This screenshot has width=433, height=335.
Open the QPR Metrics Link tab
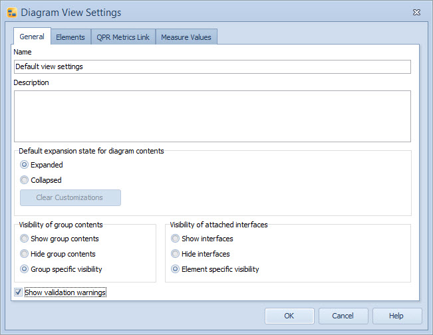123,37
